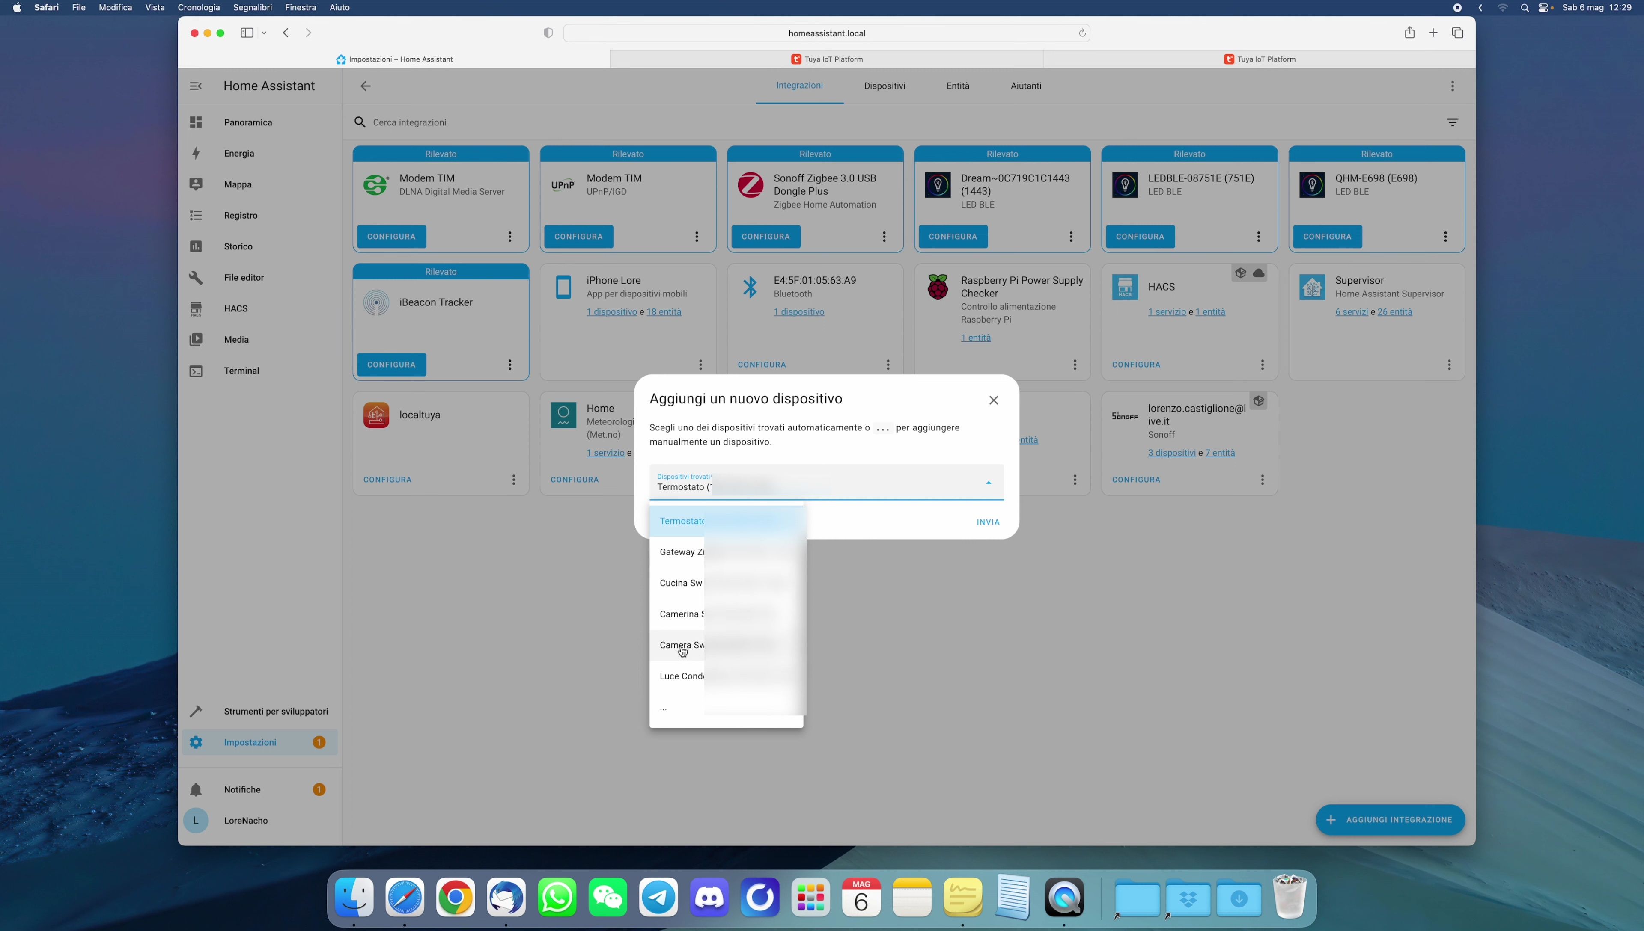Image resolution: width=1644 pixels, height=931 pixels.
Task: Open top-right overflow menu in header
Action: pos(1452,86)
